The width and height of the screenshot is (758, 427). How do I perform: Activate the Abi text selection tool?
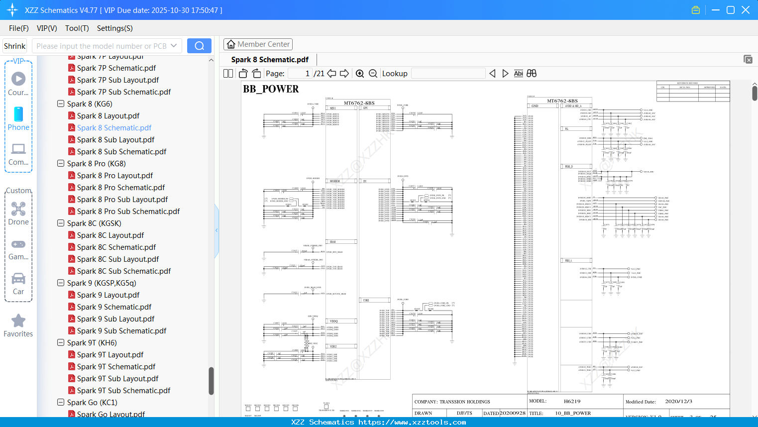519,73
